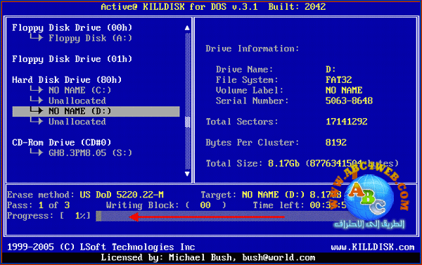
Task: Click the Total Size 8.17Gb value
Action: pos(283,163)
